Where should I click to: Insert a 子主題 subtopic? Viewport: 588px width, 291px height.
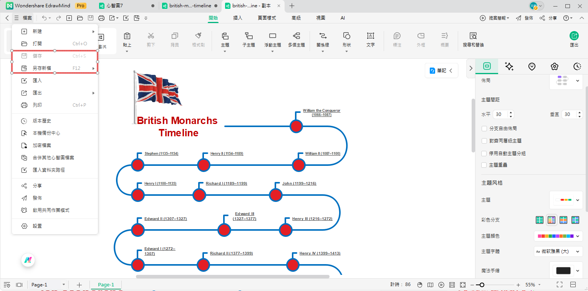(248, 36)
